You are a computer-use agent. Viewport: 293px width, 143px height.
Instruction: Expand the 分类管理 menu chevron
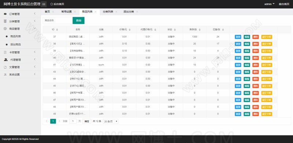(x=35, y=21)
